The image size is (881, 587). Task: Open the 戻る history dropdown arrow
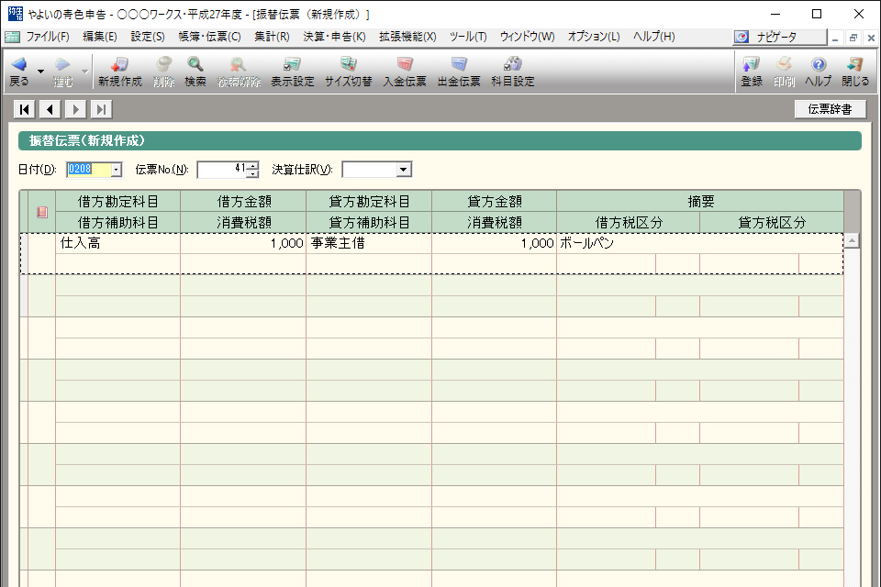point(40,72)
